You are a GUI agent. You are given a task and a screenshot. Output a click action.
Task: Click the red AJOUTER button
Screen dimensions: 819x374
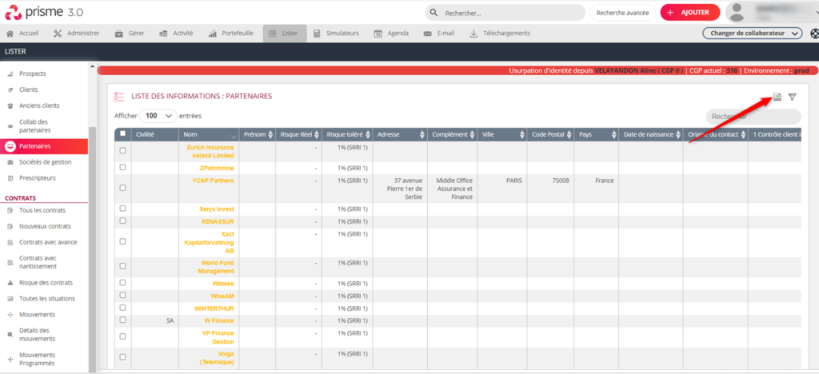tap(689, 13)
